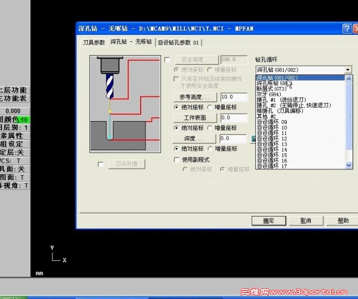
Task: Click the dialog's question-mark help icon
Action: (347, 28)
